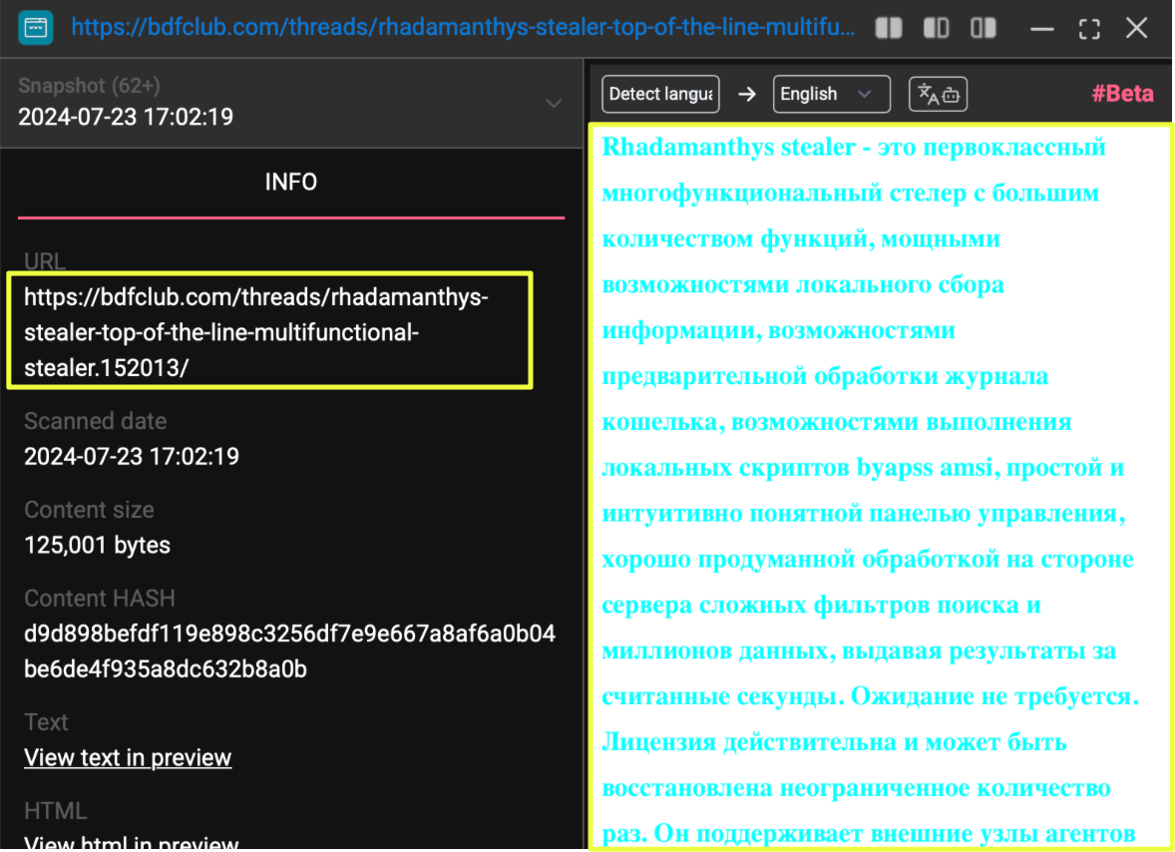Screen dimensions: 1175x852
Task: Switch to equal split panel layout
Action: [x=888, y=28]
